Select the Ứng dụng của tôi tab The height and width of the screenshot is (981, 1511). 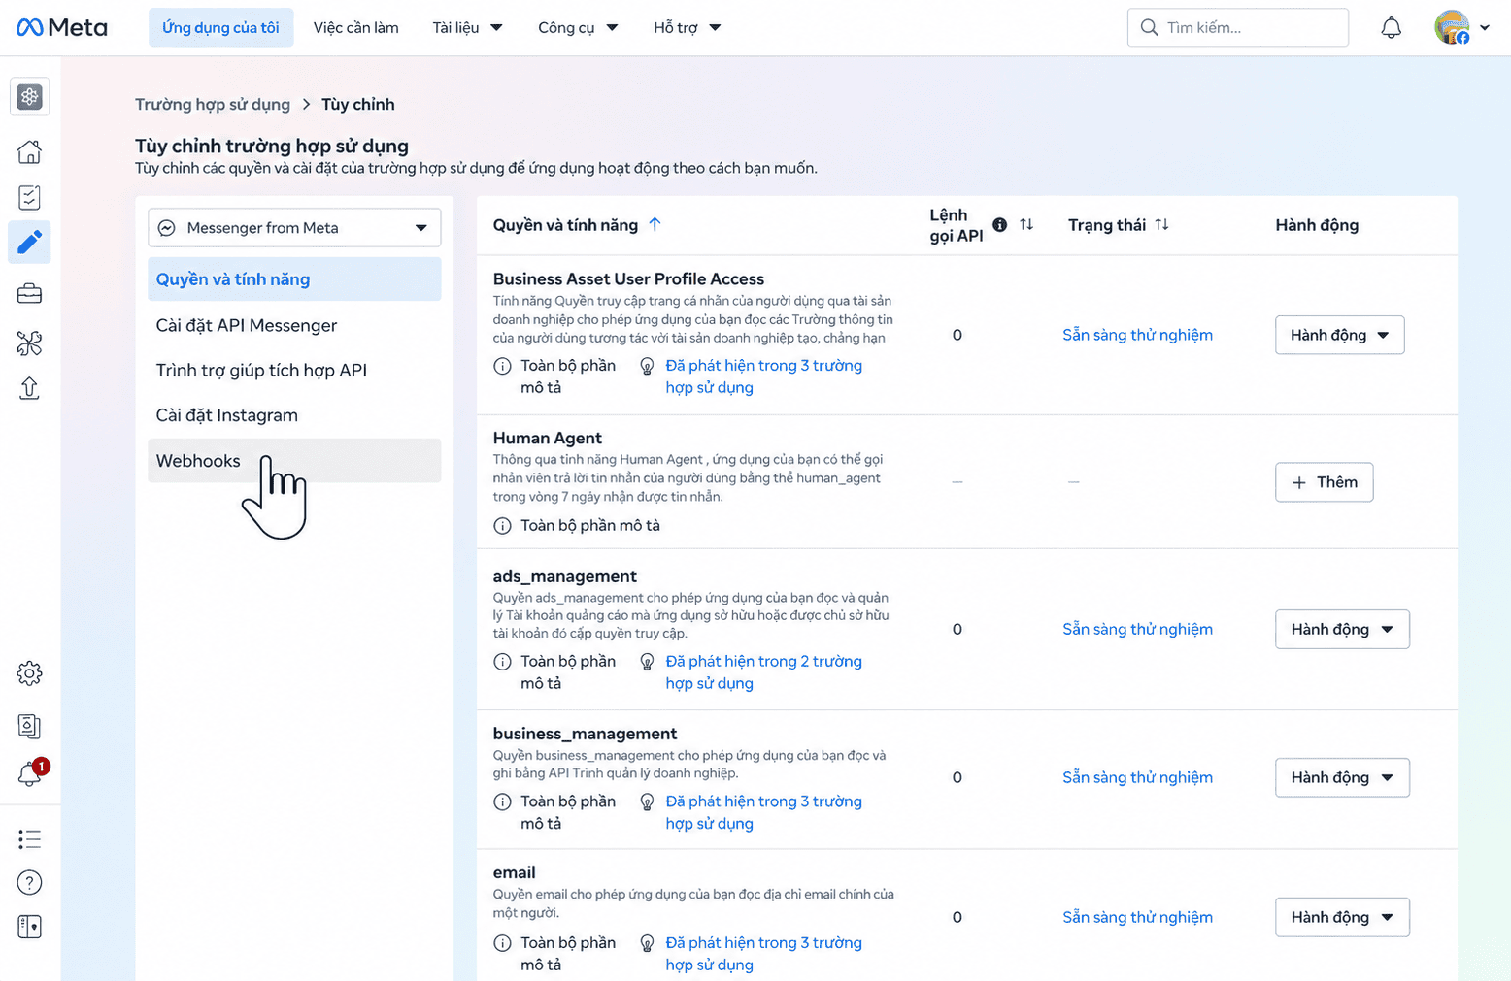(x=220, y=27)
